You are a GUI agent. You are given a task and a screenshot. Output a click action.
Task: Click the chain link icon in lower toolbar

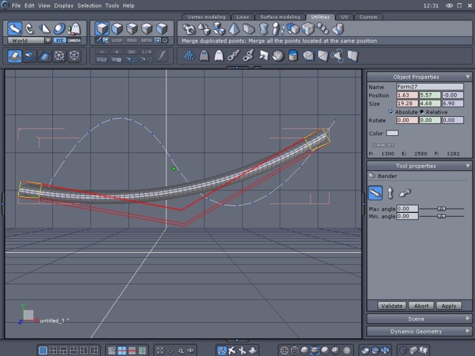coord(233,55)
